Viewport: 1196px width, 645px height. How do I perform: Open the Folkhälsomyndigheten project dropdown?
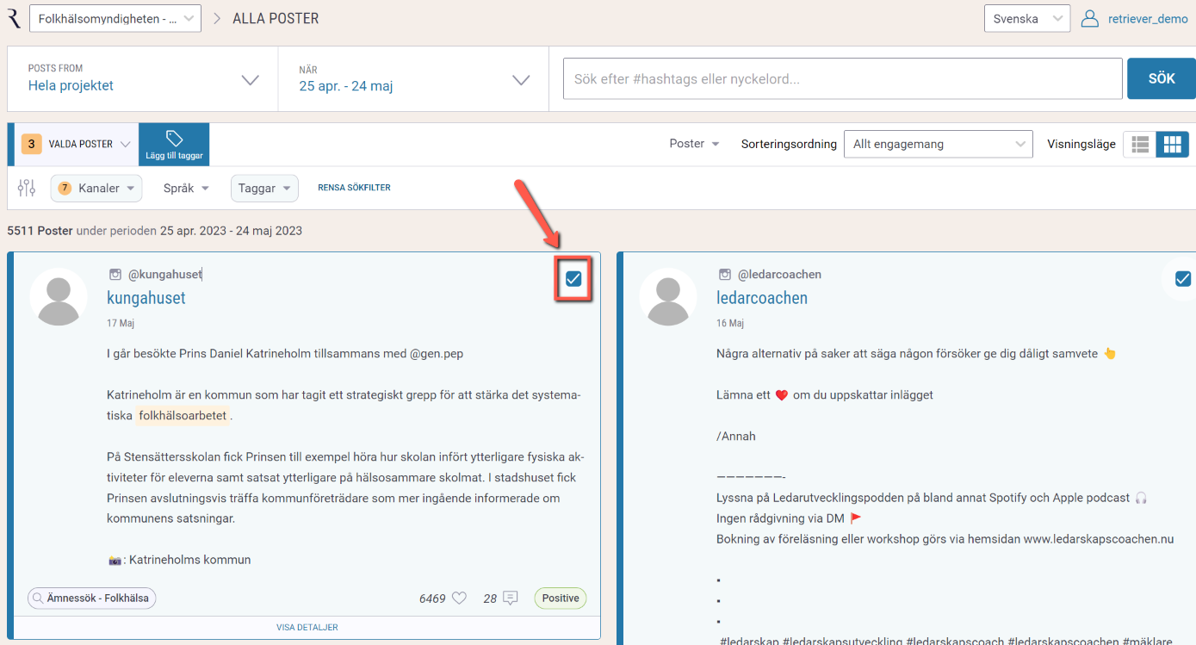pyautogui.click(x=115, y=18)
